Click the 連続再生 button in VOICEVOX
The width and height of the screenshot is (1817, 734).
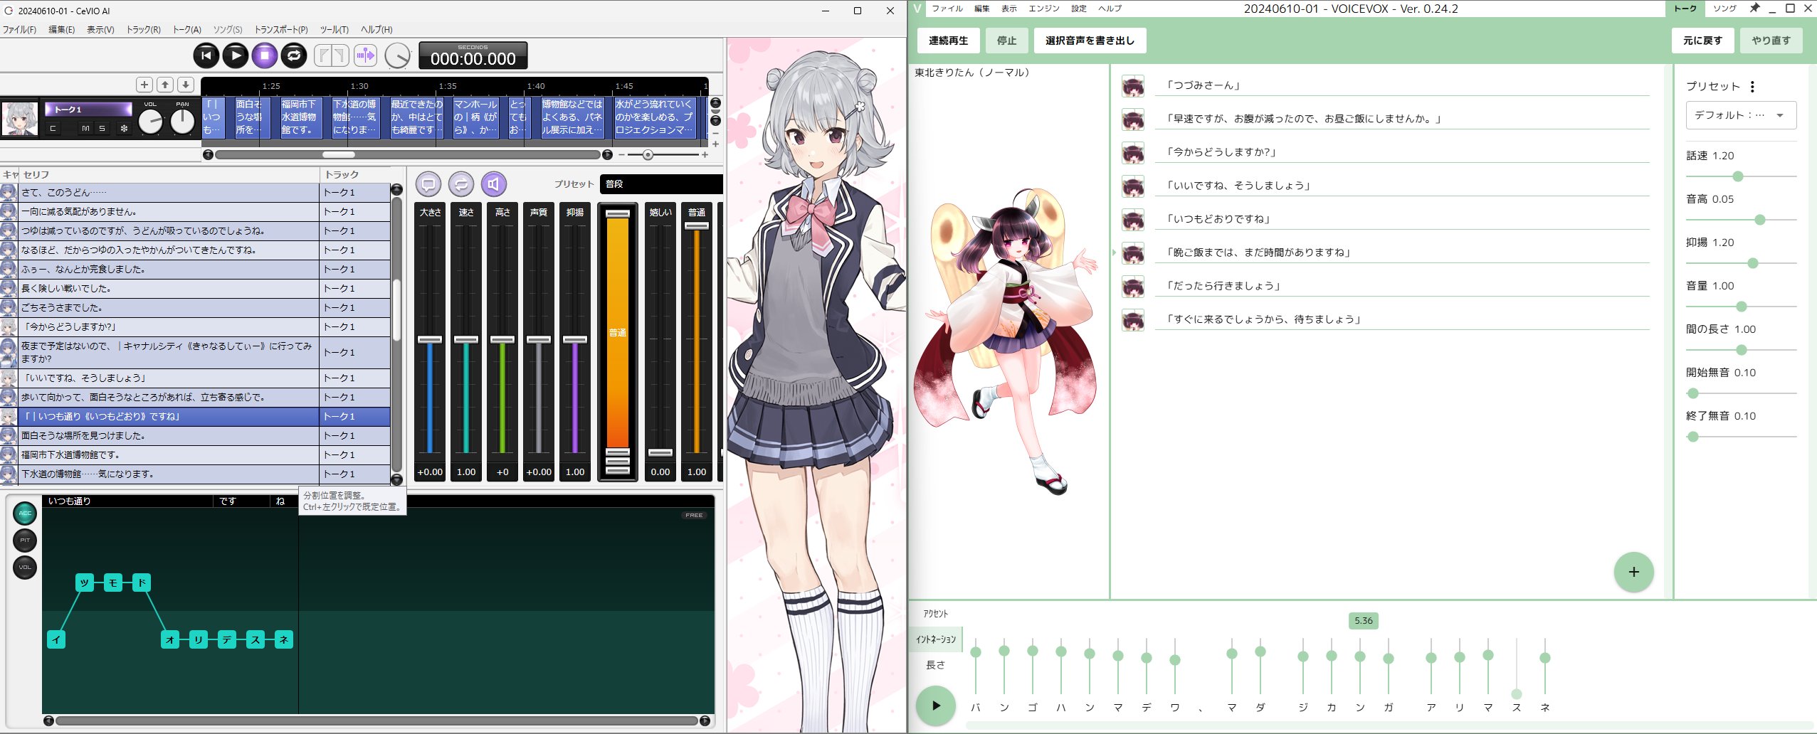[x=948, y=41]
